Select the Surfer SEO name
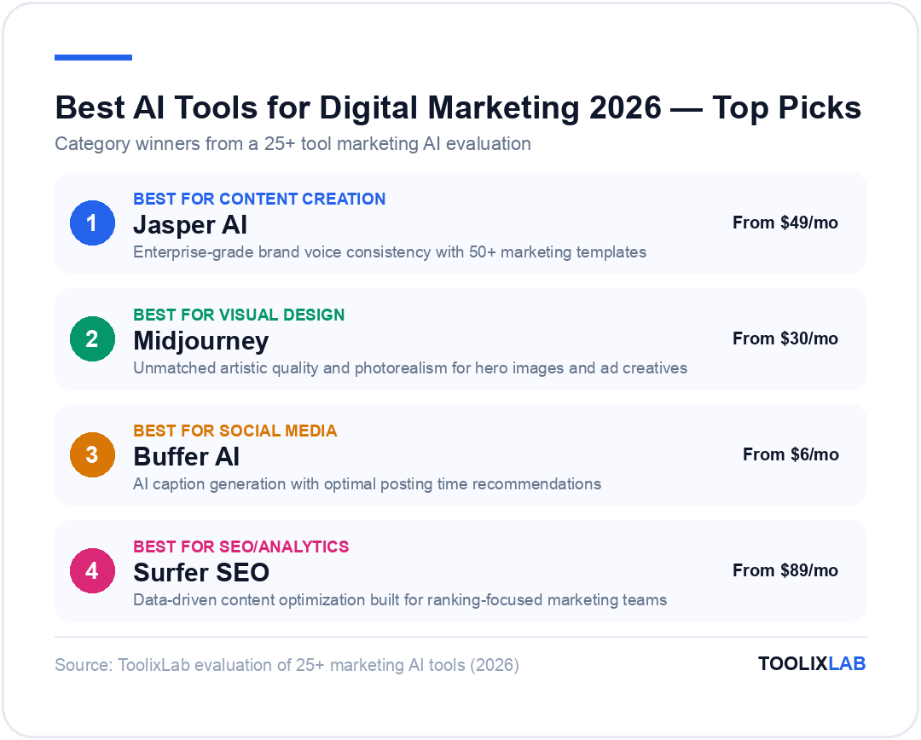Image resolution: width=921 pixels, height=740 pixels. tap(201, 573)
